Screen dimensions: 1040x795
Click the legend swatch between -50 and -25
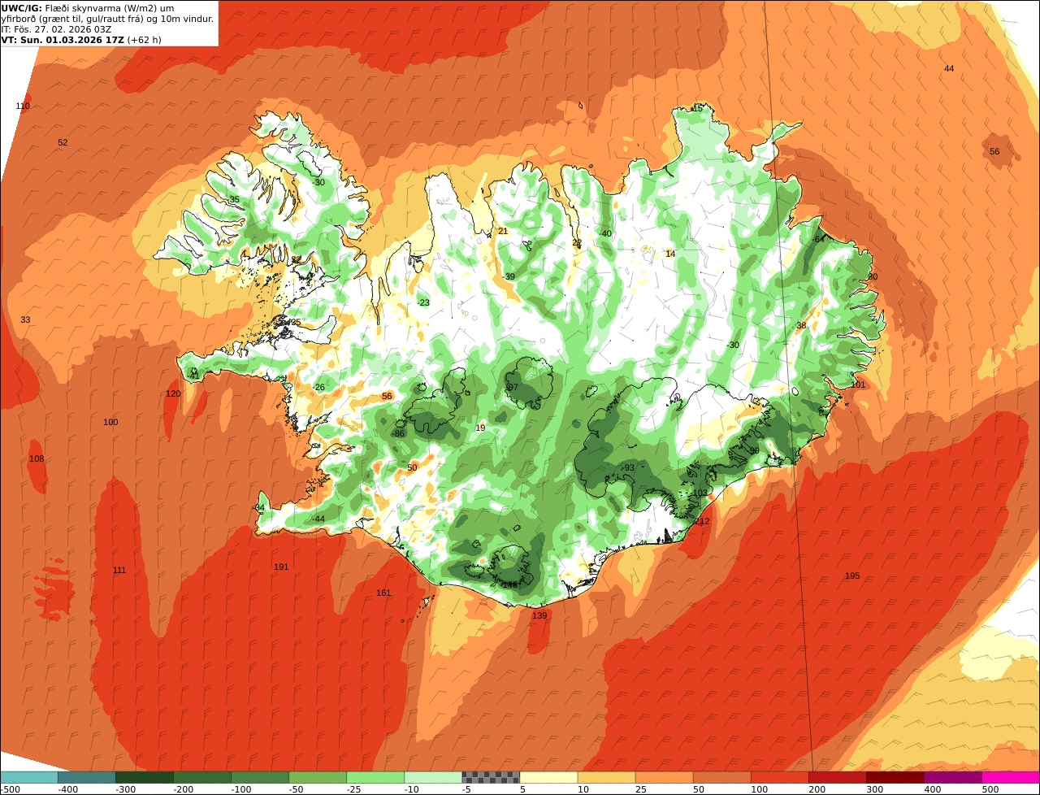[x=318, y=777]
